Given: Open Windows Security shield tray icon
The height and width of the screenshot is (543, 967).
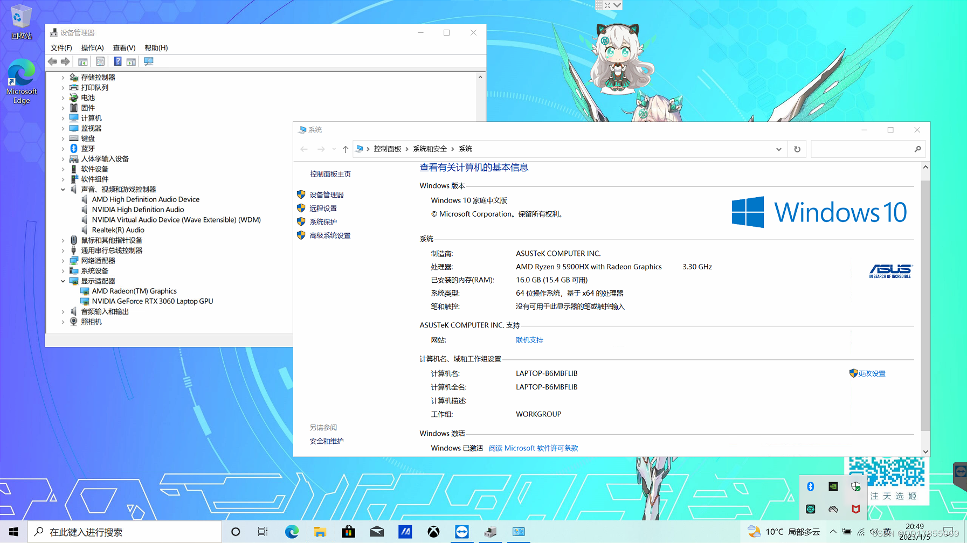Looking at the screenshot, I should click(855, 486).
